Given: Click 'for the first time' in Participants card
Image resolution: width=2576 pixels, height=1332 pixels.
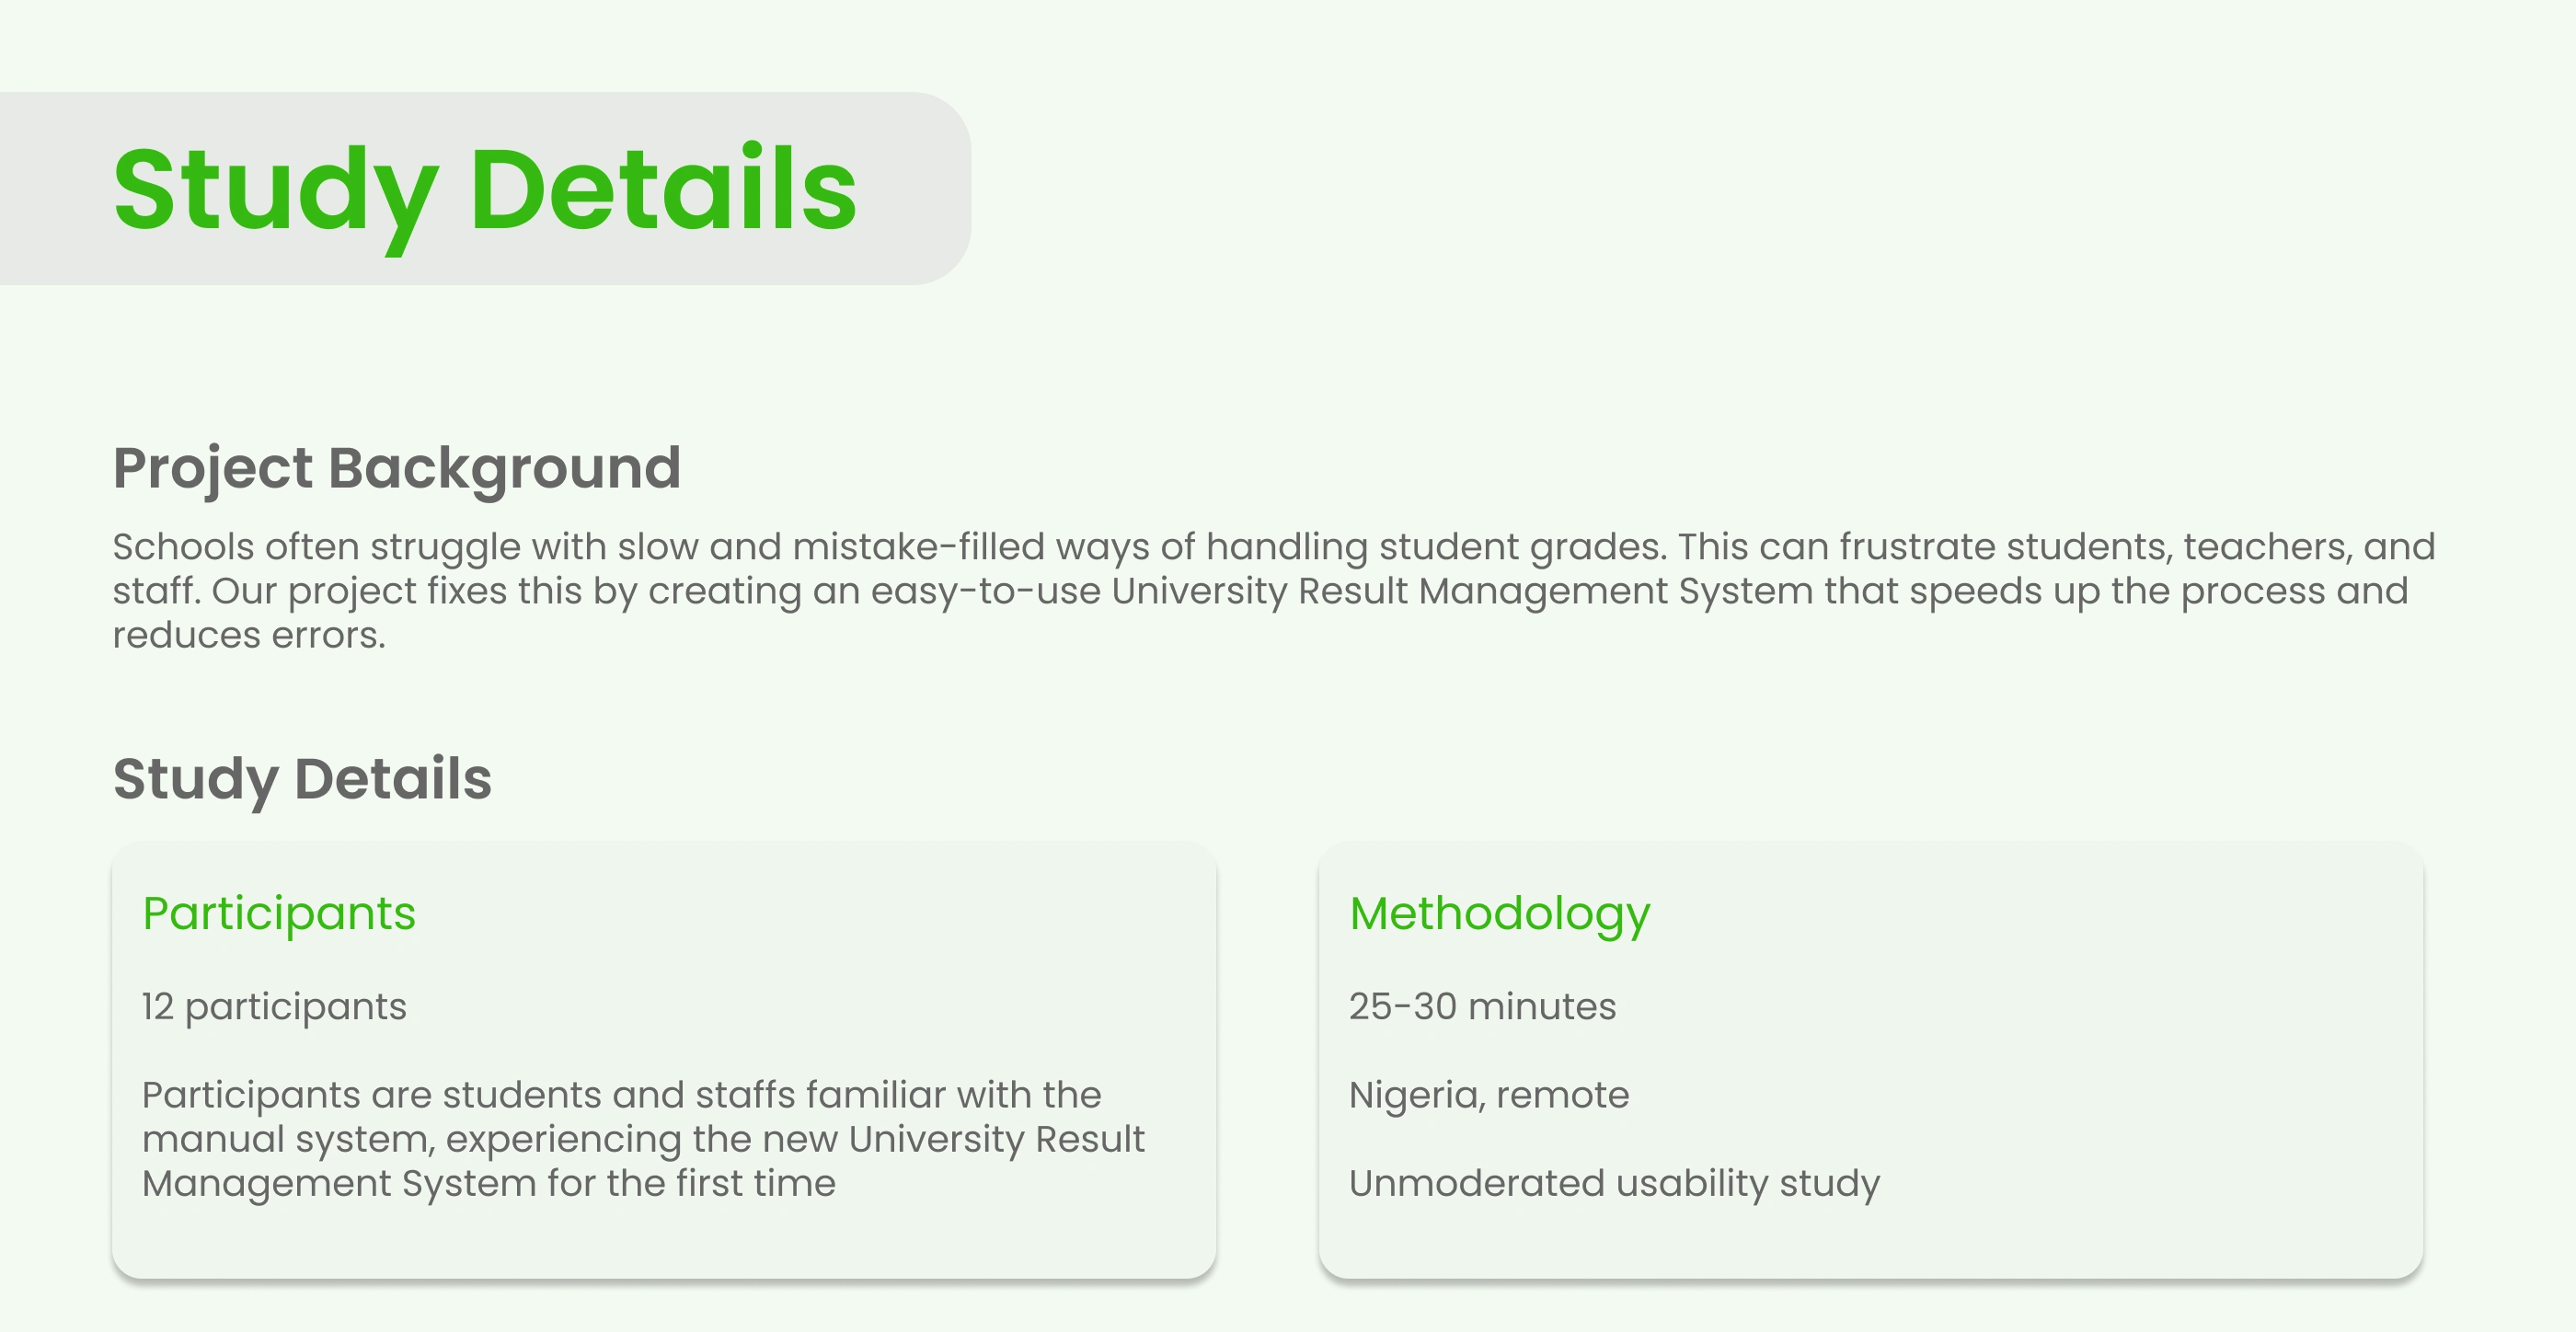Looking at the screenshot, I should coord(691,1184).
